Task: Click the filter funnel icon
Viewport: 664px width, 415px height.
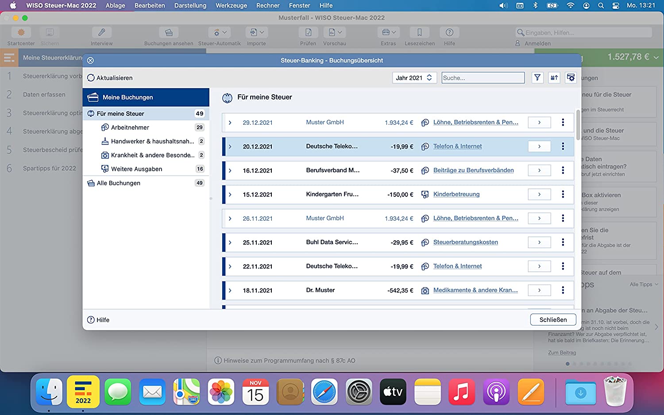Action: 537,78
